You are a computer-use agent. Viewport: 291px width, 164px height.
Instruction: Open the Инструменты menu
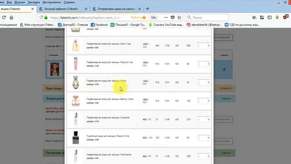[x=51, y=2]
